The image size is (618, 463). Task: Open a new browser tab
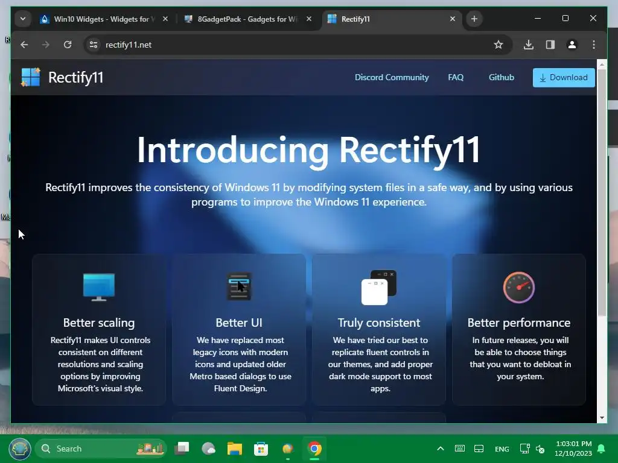tap(474, 19)
